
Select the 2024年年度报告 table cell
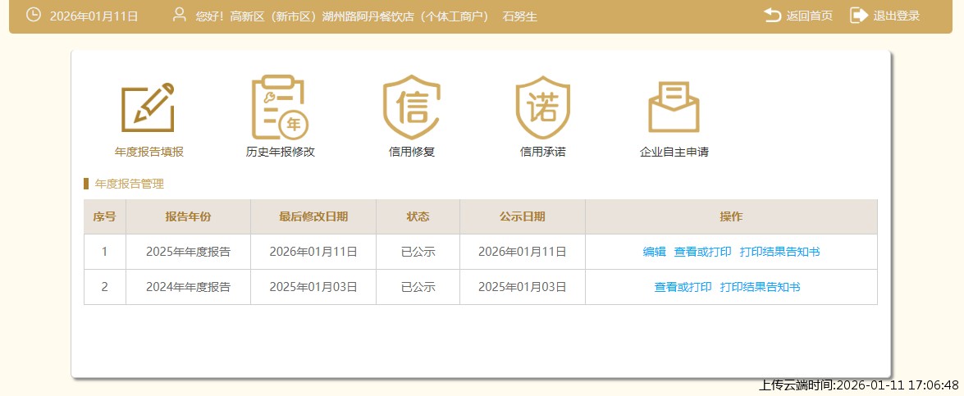tap(188, 287)
